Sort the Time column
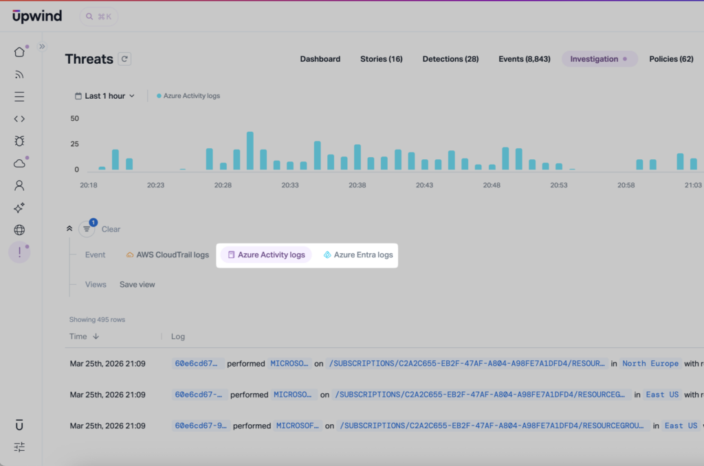 pyautogui.click(x=86, y=336)
